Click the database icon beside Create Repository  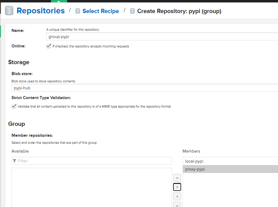click(132, 11)
